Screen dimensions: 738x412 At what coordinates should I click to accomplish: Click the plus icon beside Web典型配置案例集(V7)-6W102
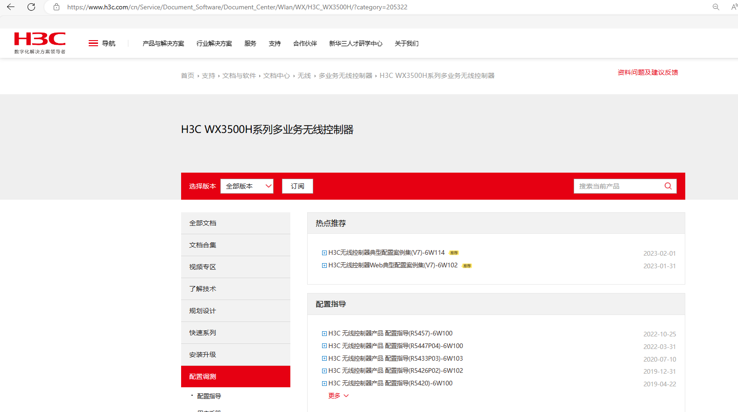[x=324, y=265]
